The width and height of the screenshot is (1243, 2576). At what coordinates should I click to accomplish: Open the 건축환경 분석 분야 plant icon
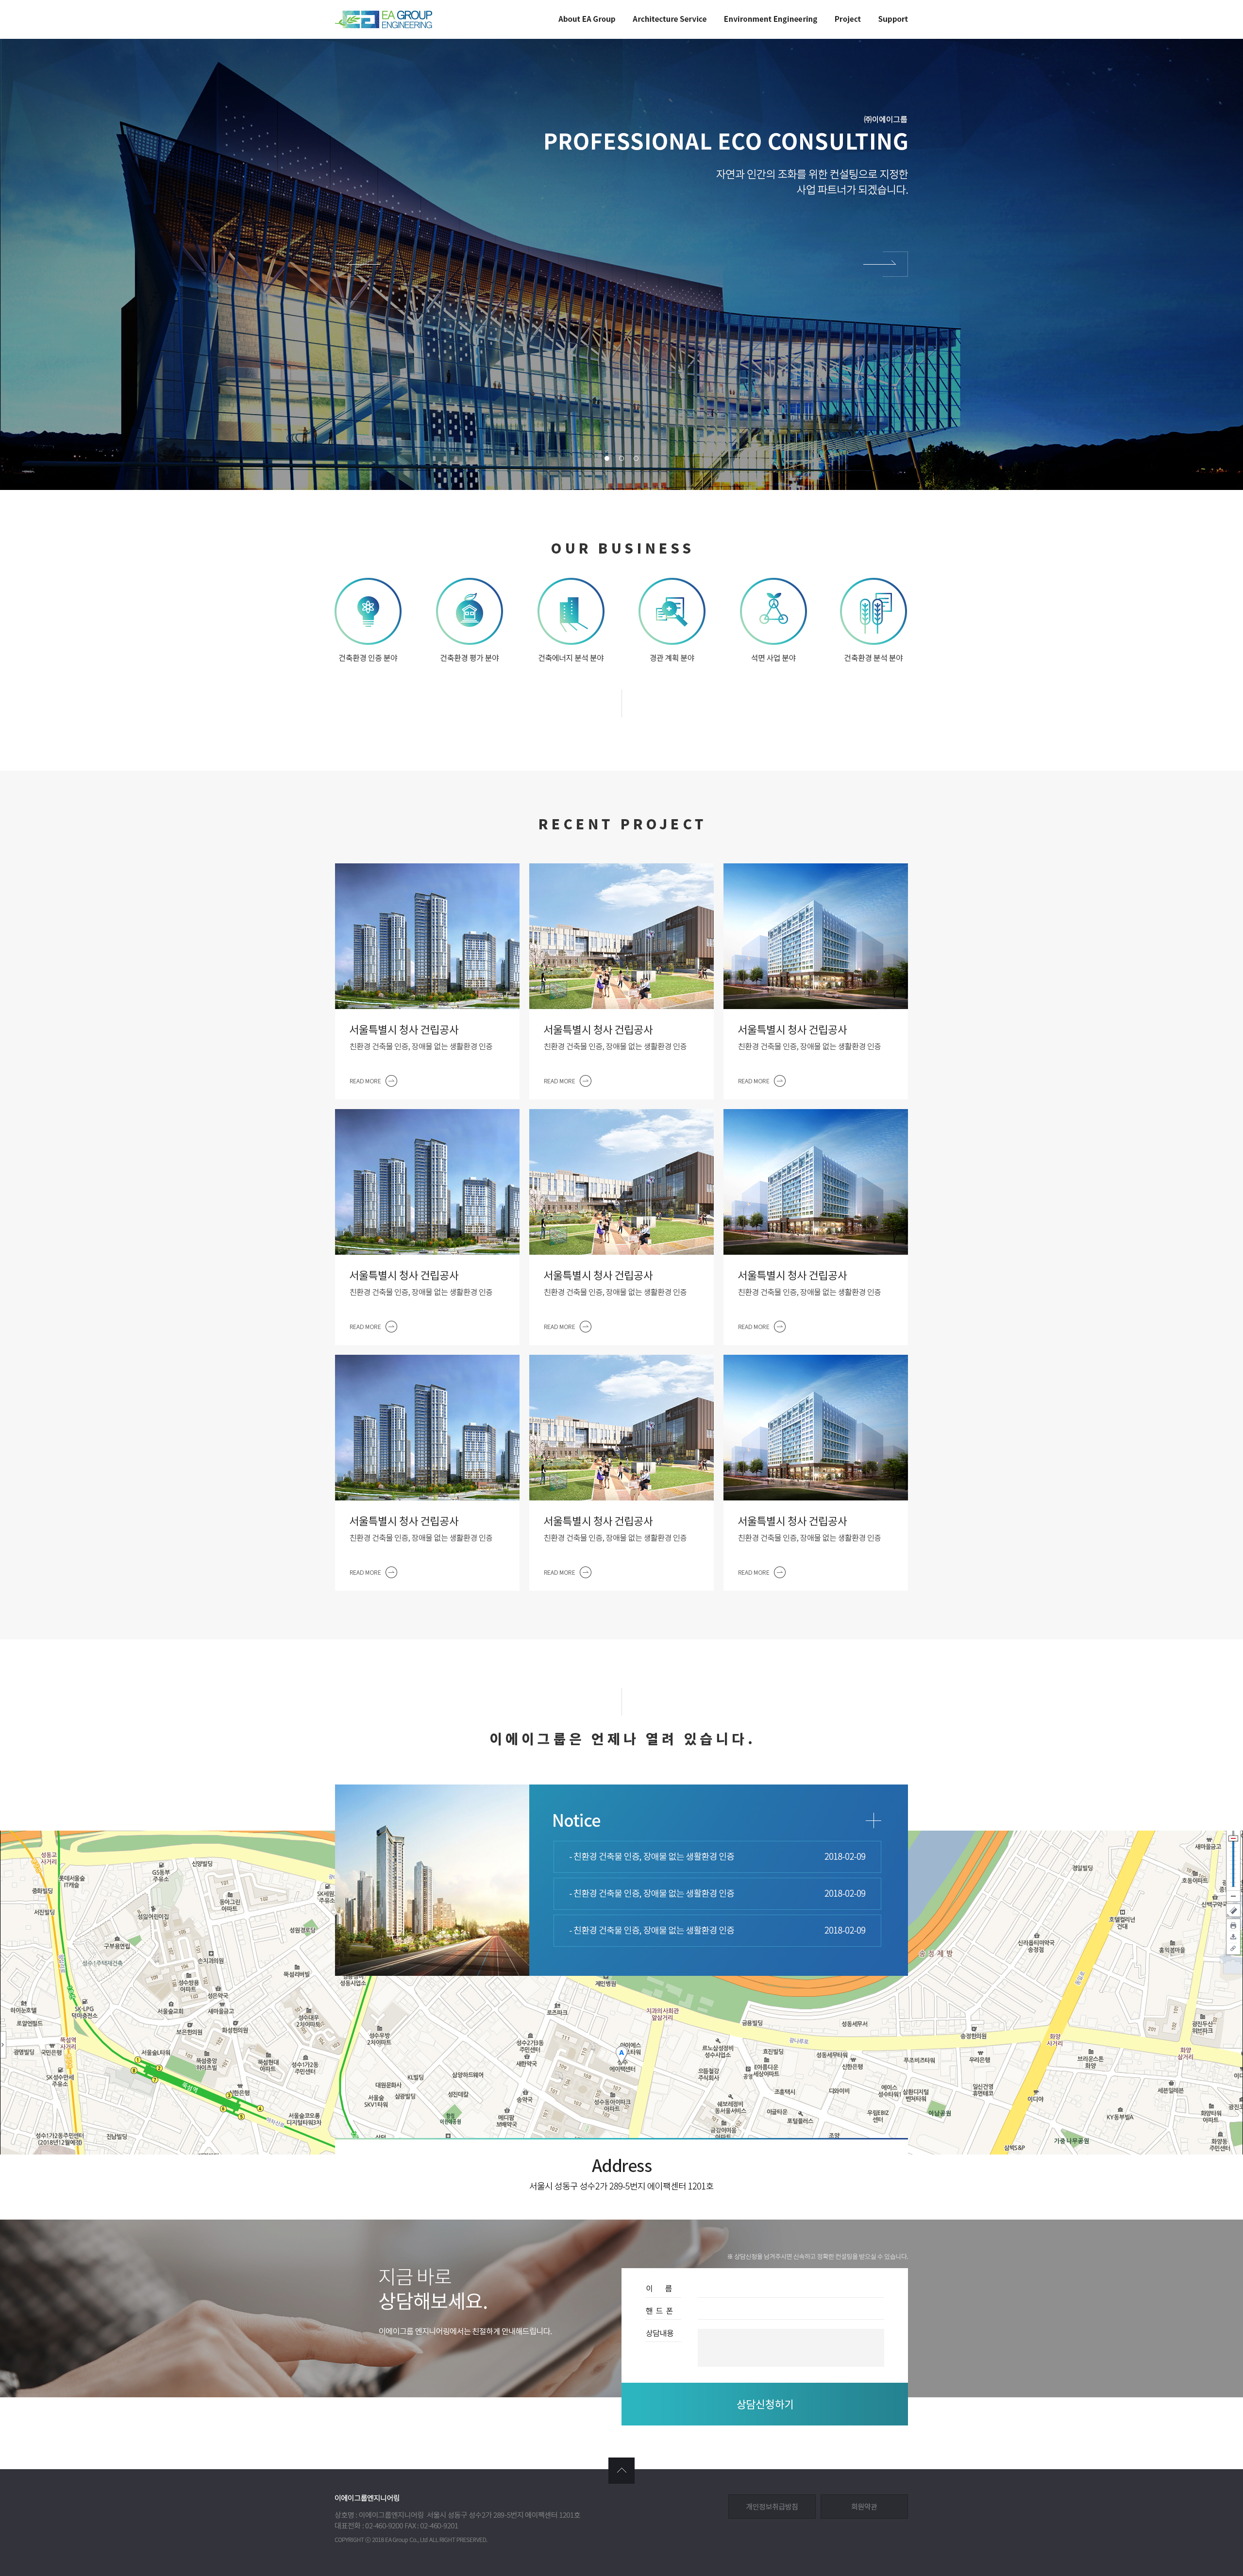pos(874,611)
